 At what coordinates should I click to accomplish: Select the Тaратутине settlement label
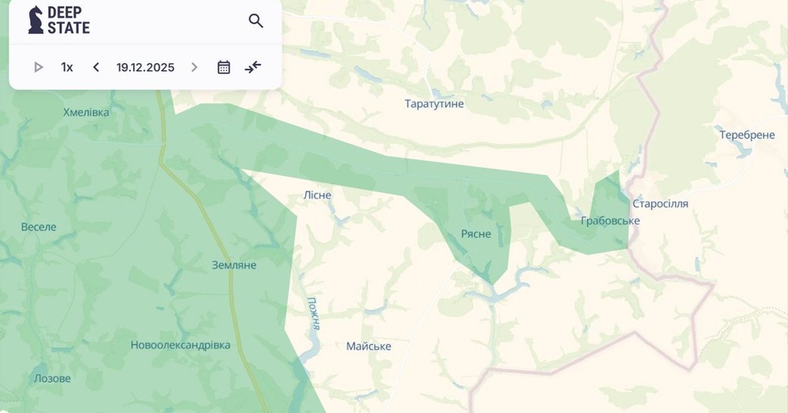tap(434, 104)
